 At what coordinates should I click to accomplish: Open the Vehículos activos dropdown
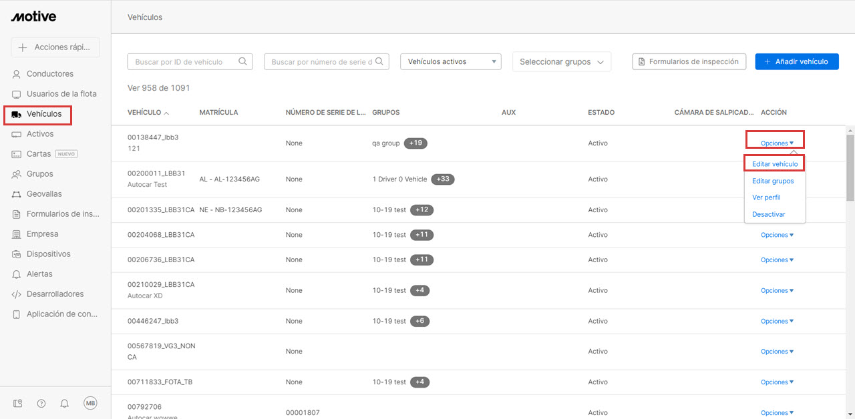pyautogui.click(x=450, y=61)
